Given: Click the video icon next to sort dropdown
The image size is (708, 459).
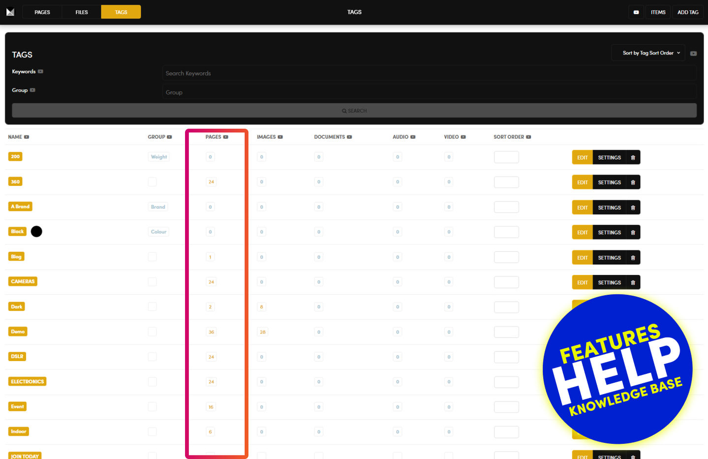Looking at the screenshot, I should pos(693,53).
